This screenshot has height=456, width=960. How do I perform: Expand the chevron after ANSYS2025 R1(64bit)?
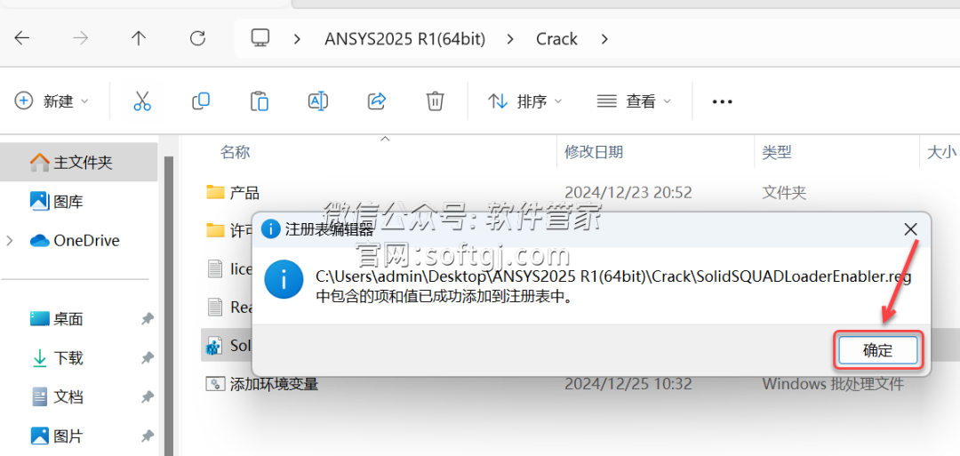(x=510, y=39)
